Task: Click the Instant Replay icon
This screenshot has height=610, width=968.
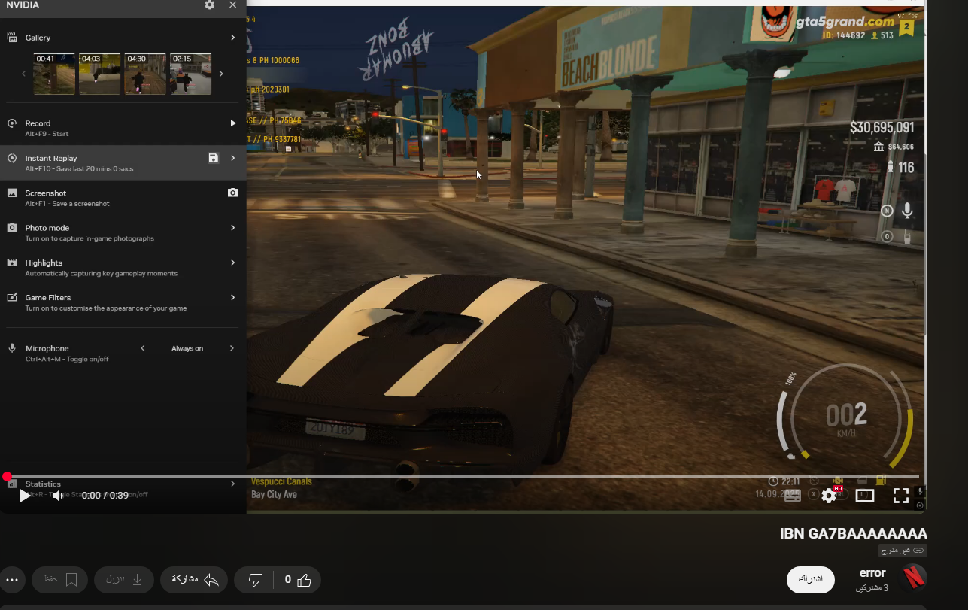Action: click(x=12, y=158)
